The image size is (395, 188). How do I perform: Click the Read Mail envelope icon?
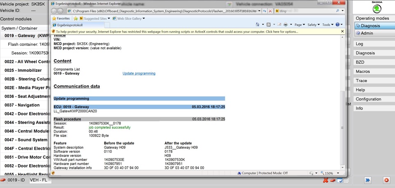[279, 25]
